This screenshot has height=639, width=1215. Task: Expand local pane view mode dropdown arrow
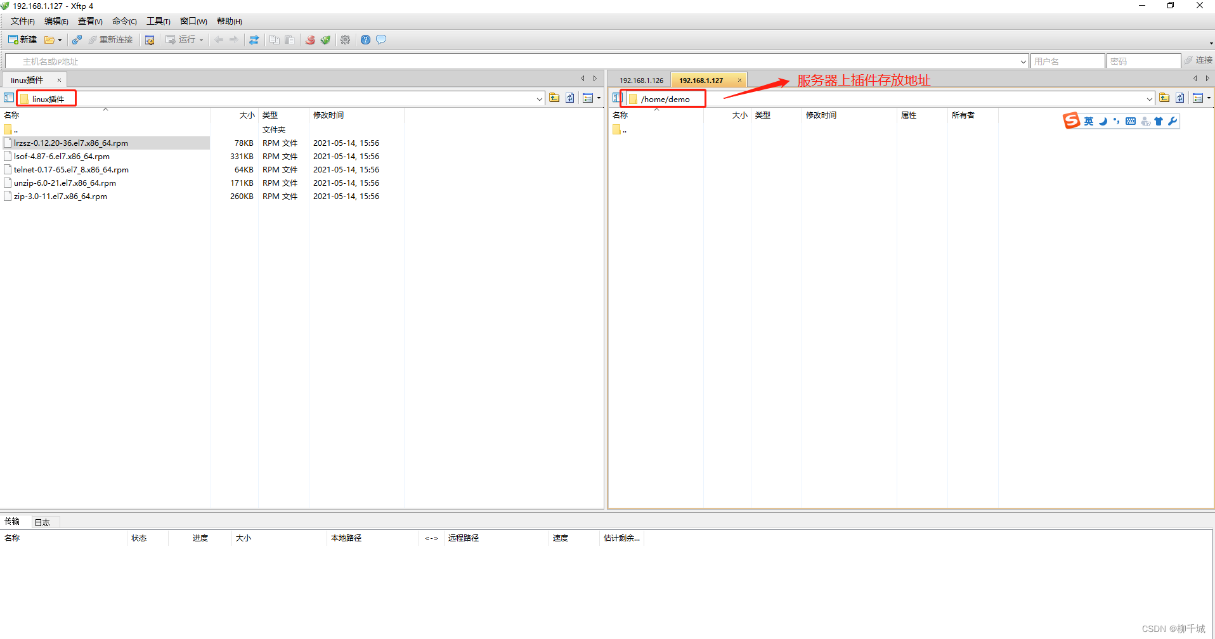(599, 98)
